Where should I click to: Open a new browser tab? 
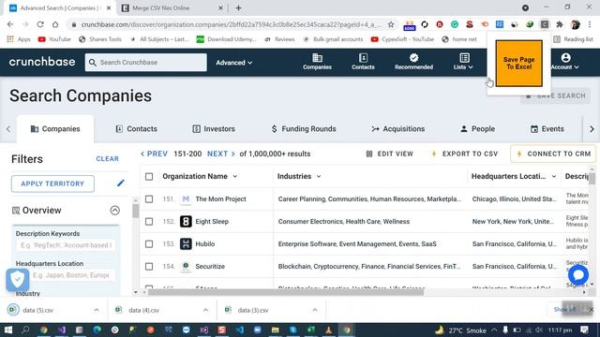tap(238, 8)
